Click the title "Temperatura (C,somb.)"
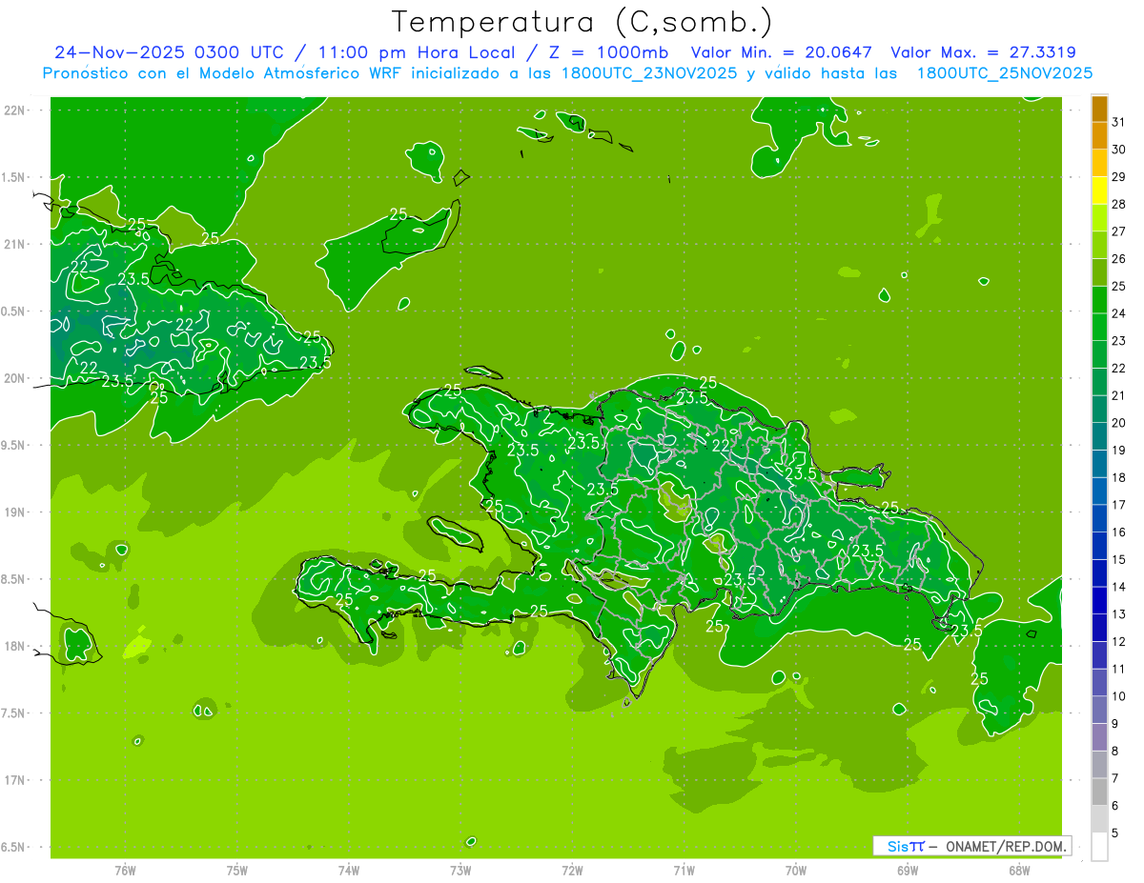The image size is (1144, 883). [582, 21]
